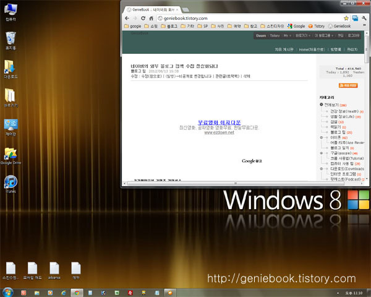
Task: Select the Tutorial category in the sidebar
Action: tap(347, 158)
